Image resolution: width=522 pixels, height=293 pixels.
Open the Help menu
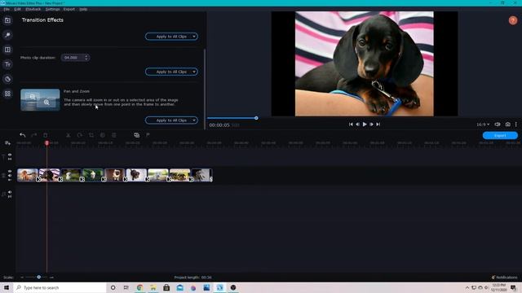(83, 9)
